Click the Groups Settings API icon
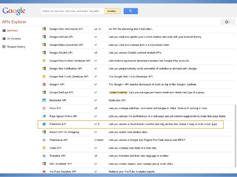This screenshot has height=177, width=237. (44, 92)
